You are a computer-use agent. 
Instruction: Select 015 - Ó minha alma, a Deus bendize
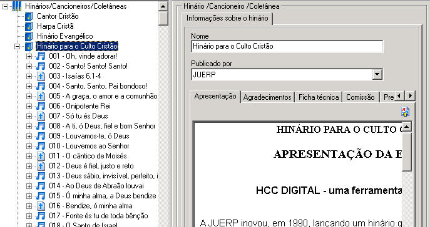pyautogui.click(x=103, y=196)
